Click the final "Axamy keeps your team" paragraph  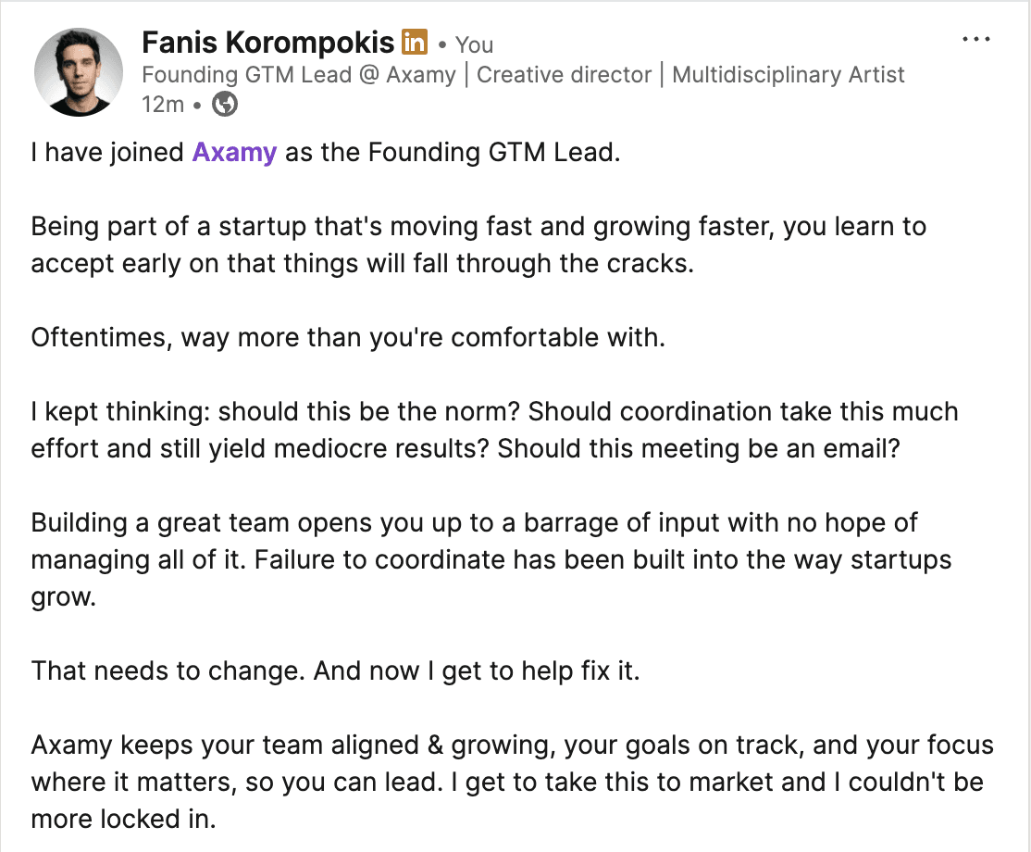point(512,782)
